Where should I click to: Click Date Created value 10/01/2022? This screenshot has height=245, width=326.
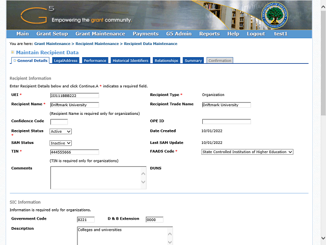[x=212, y=131]
